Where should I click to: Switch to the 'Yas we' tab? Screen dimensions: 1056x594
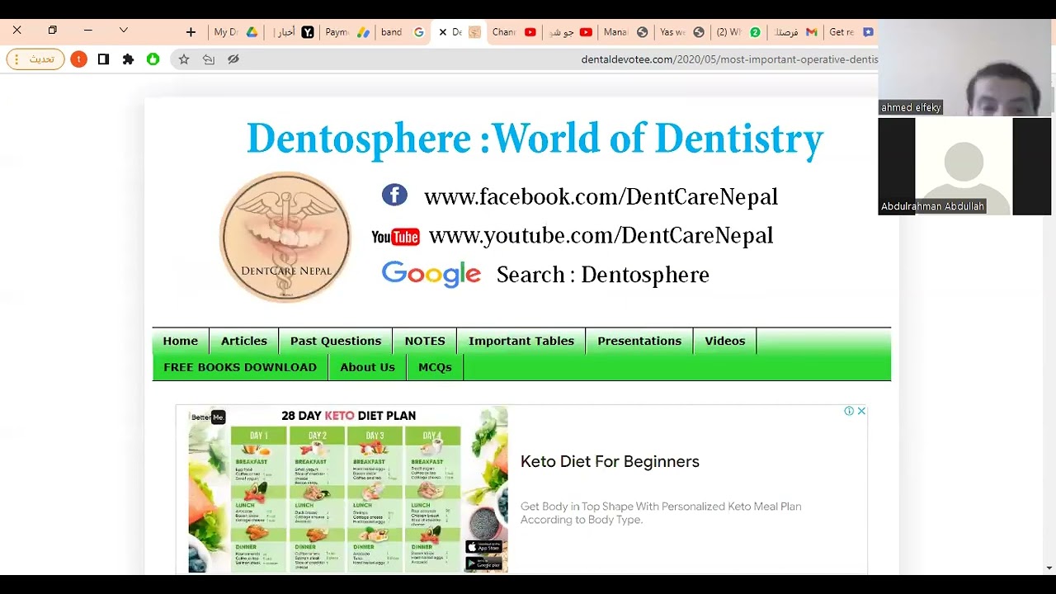[x=681, y=32]
